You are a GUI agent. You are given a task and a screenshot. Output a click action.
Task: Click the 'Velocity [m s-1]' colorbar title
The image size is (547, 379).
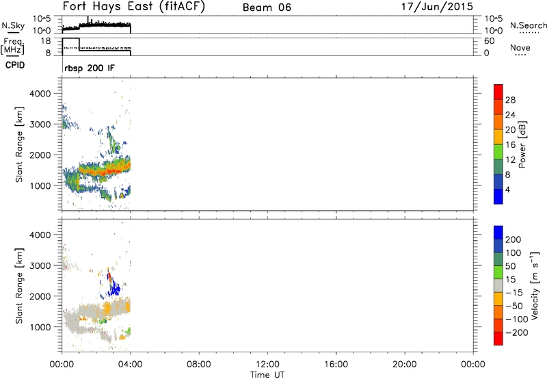tap(535, 285)
